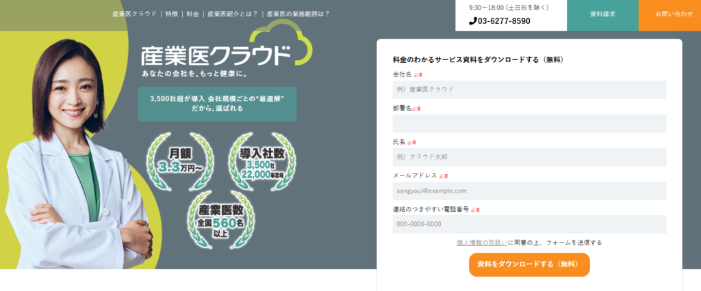The width and height of the screenshot is (701, 291).
Task: Focus the 部署名 input field
Action: [x=529, y=123]
